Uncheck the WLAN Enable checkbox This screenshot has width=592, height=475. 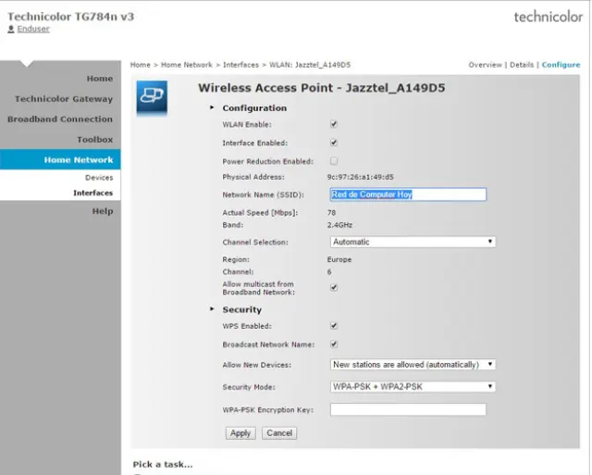(x=334, y=124)
